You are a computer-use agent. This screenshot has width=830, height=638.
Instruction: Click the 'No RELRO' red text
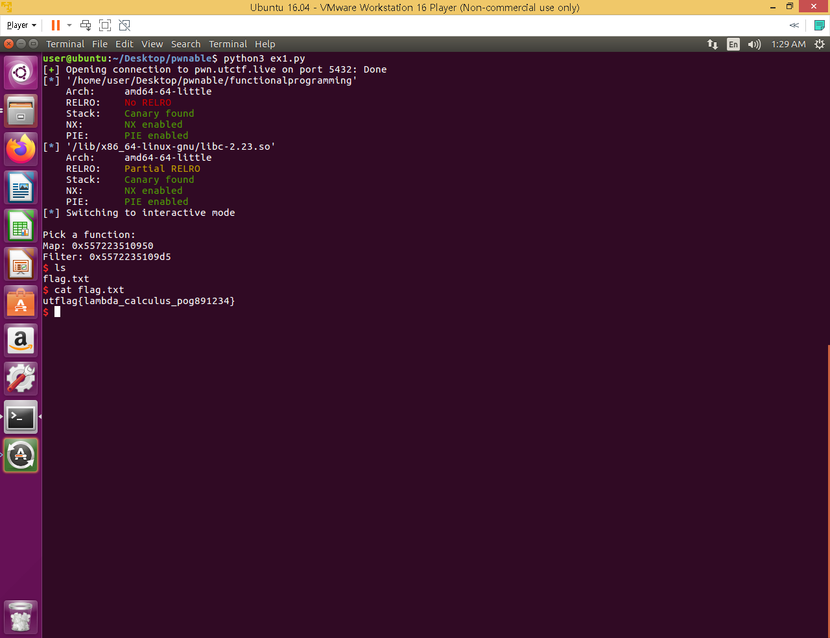coord(148,102)
